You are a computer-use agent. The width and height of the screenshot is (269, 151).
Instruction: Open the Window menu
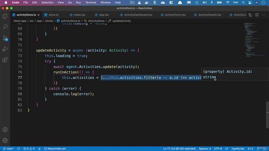coord(105,3)
